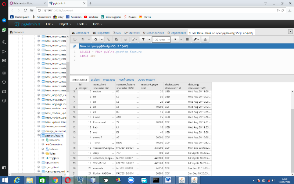Open WhatsApp from the Opera sidebar
The height and width of the screenshot is (184, 294).
(4, 30)
